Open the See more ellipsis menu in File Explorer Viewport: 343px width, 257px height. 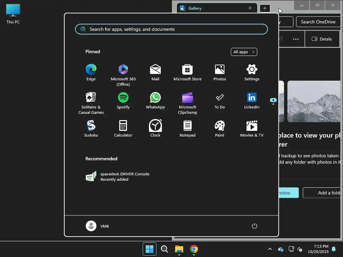click(x=296, y=39)
